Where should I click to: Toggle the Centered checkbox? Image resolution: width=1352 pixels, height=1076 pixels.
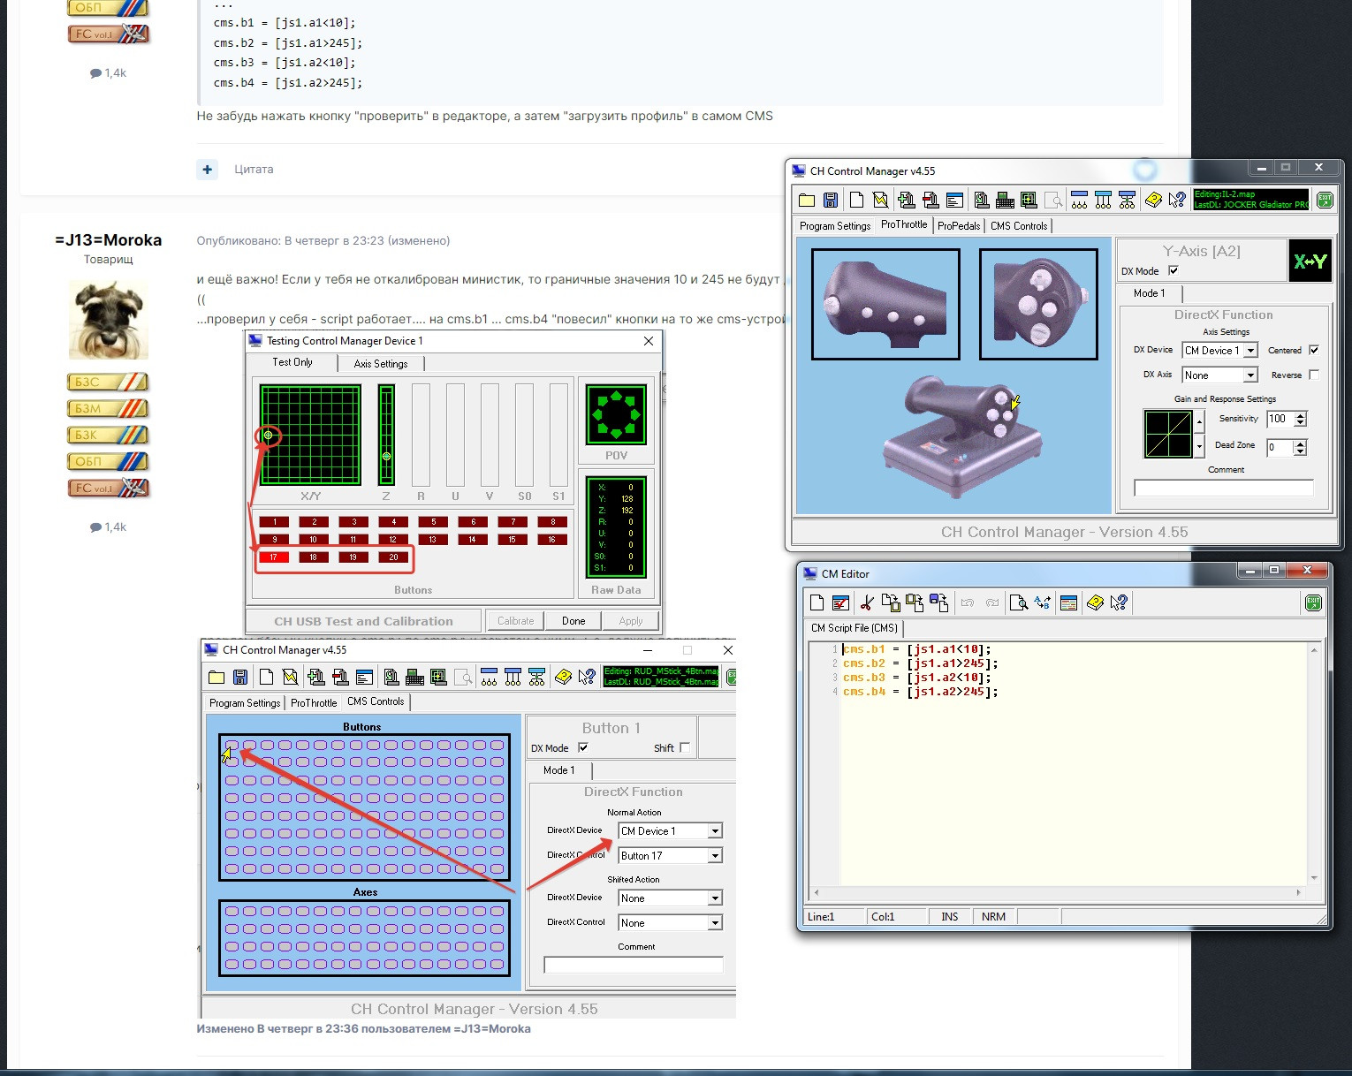pyautogui.click(x=1314, y=350)
